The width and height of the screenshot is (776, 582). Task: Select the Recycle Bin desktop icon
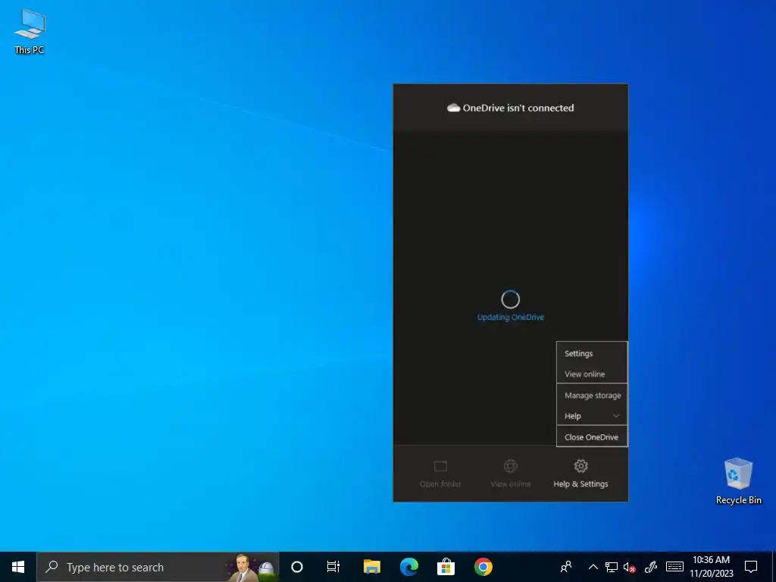pyautogui.click(x=738, y=481)
